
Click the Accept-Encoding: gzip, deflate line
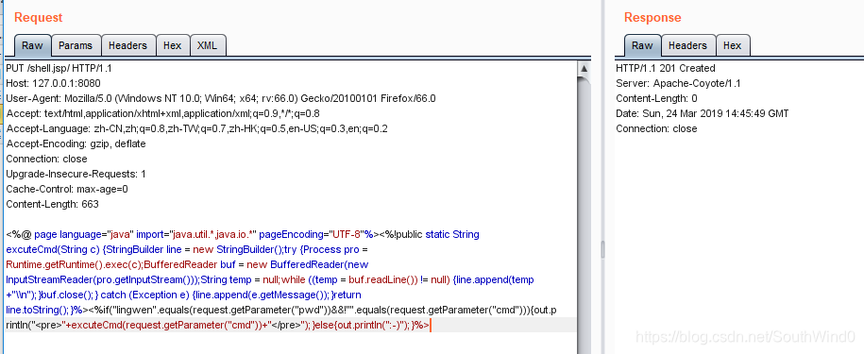76,143
